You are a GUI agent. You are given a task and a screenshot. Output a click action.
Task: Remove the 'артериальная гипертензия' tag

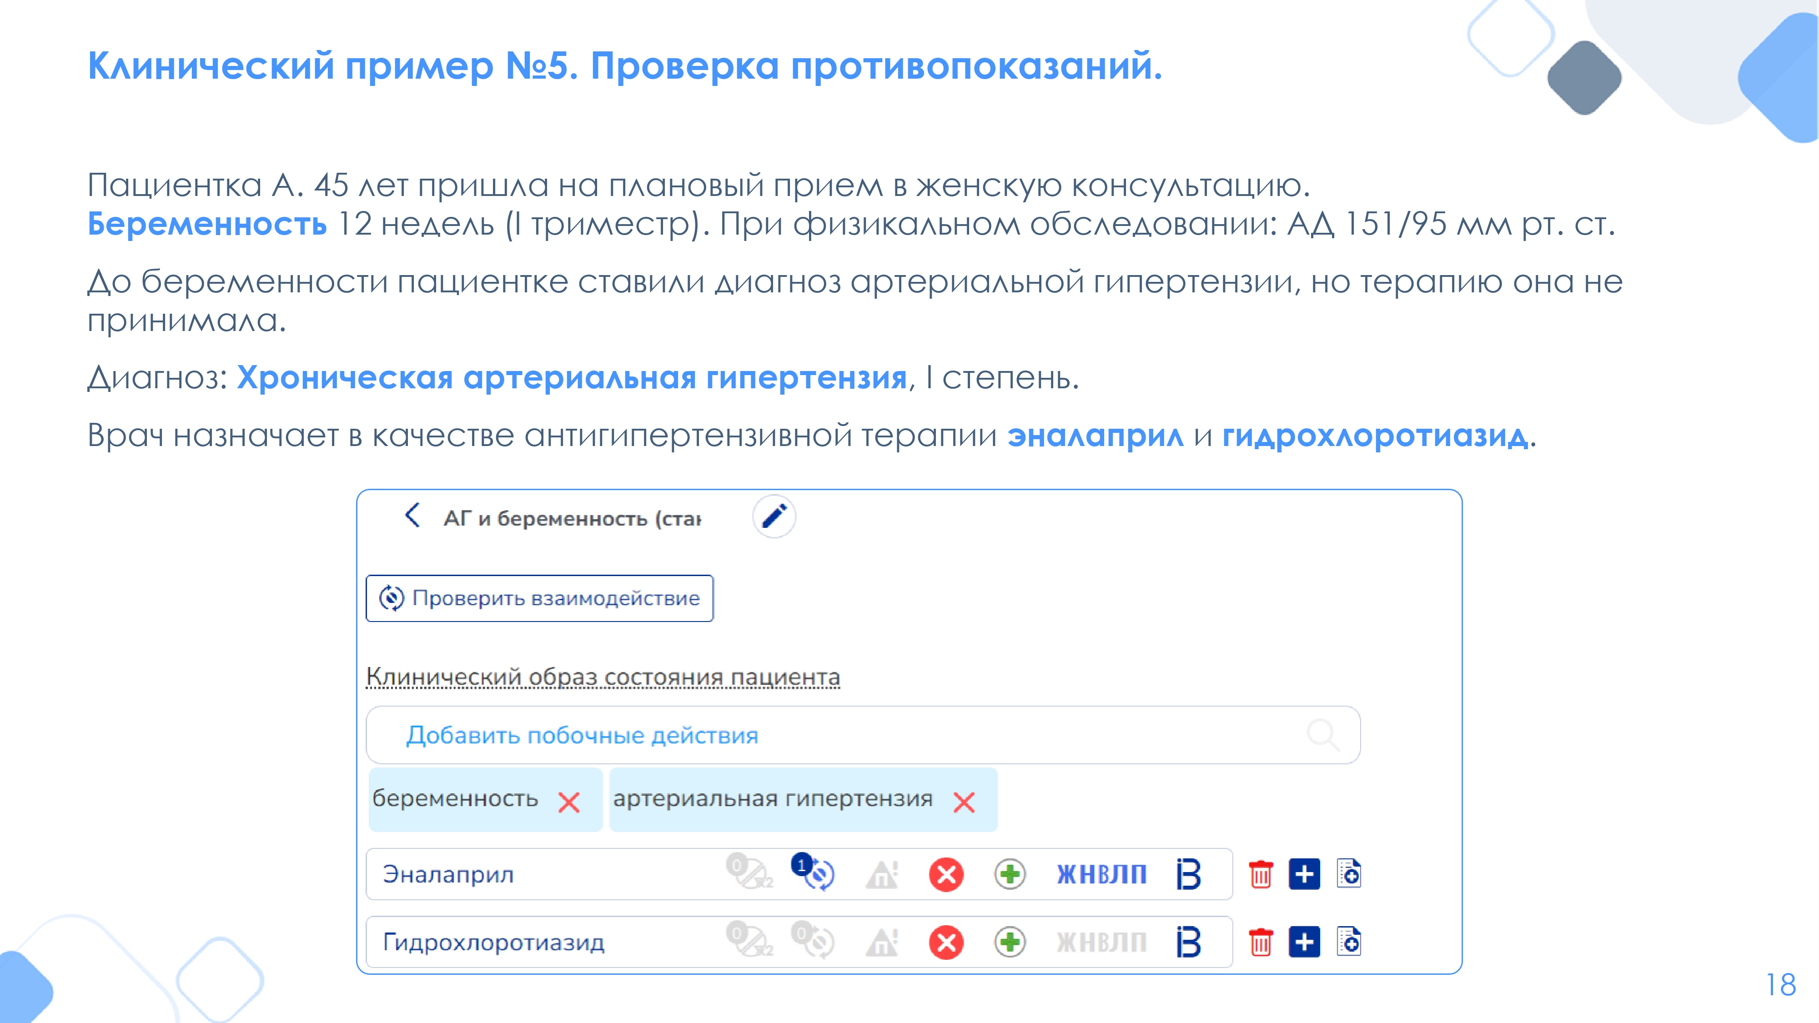(x=964, y=802)
